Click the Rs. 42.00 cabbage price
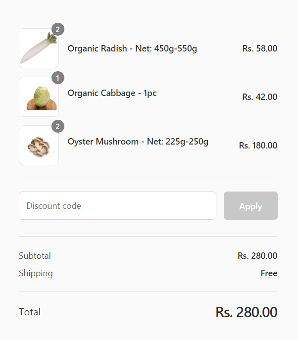 point(259,97)
